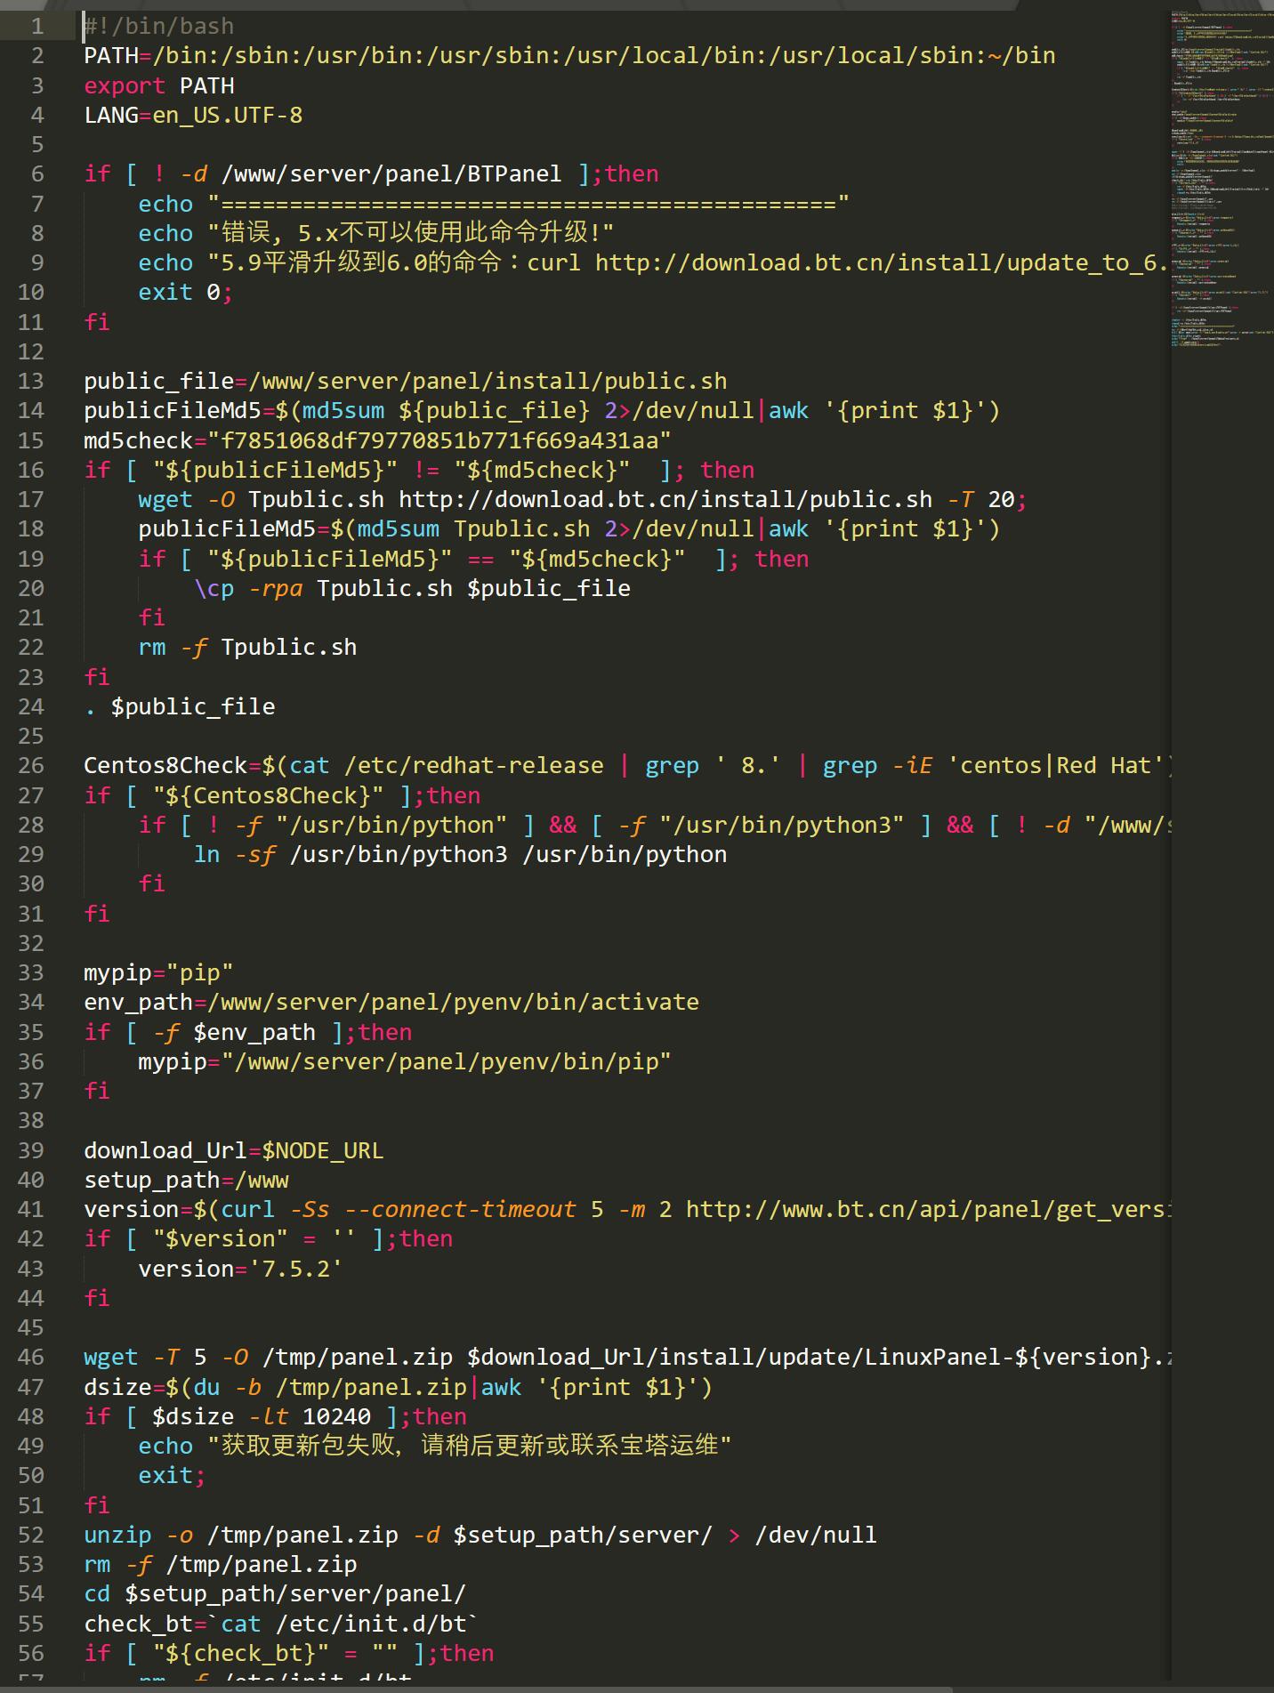This screenshot has width=1274, height=1693.
Task: Click line number 32 in the gutter
Action: [30, 944]
